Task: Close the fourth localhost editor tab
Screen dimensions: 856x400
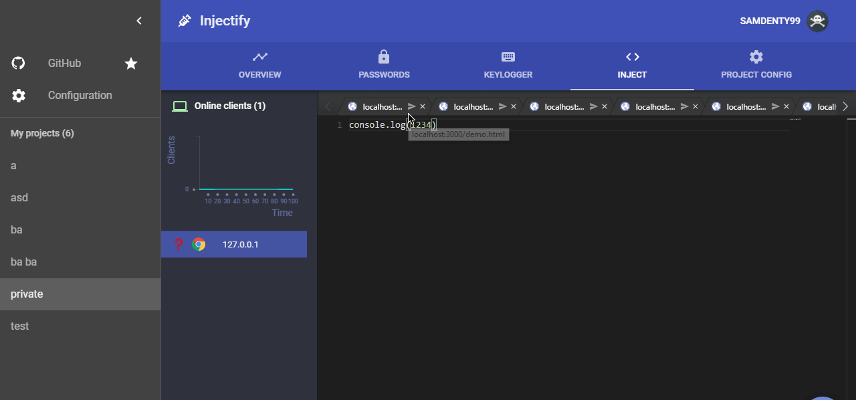Action: point(695,106)
